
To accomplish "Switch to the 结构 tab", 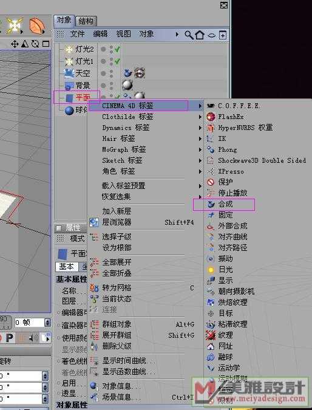I will [x=86, y=21].
